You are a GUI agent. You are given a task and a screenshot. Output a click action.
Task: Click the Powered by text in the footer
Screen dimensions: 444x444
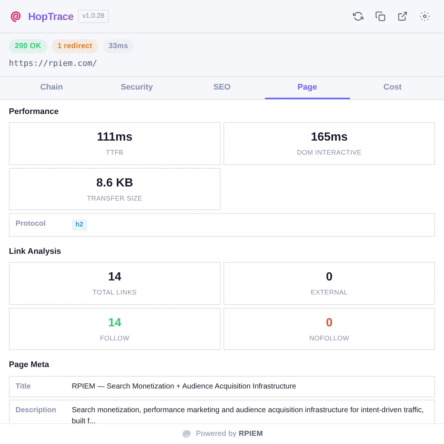[x=216, y=434]
